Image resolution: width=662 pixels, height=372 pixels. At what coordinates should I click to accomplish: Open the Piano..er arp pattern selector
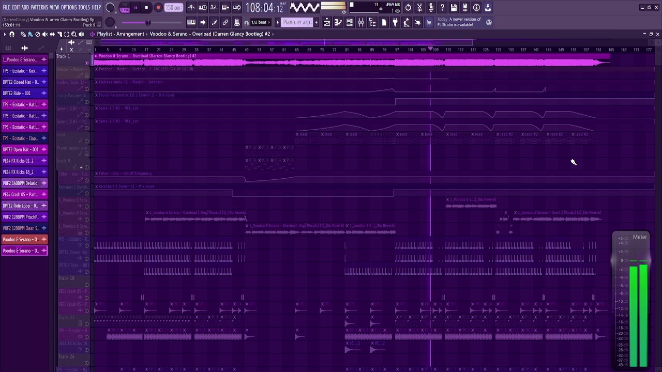click(296, 22)
